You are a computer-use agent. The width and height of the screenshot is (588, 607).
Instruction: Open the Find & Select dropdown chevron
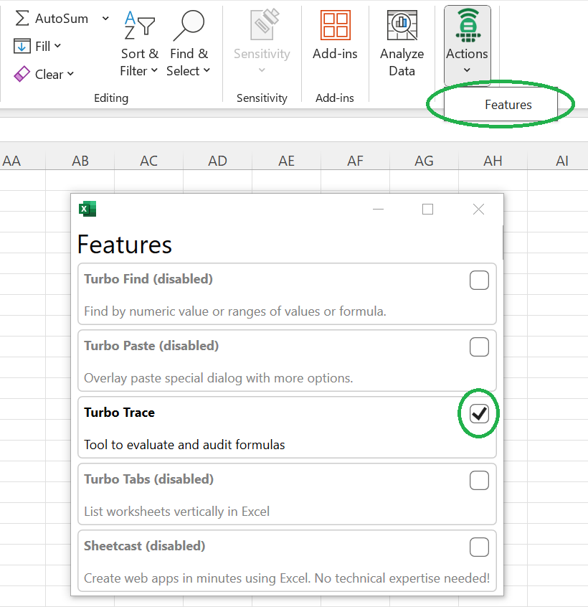point(207,70)
